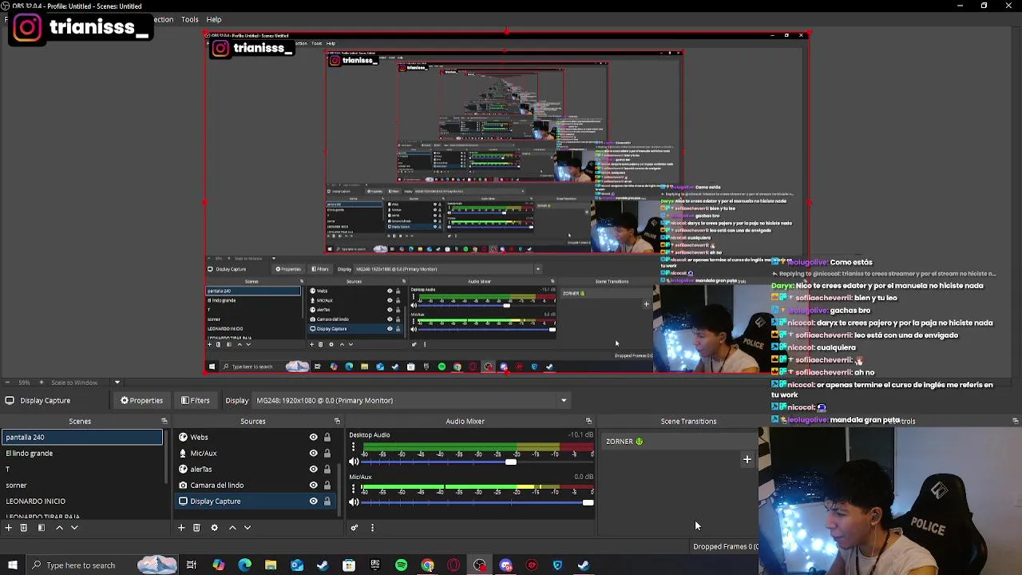Click the Properties button
The width and height of the screenshot is (1022, 575).
[x=141, y=400]
